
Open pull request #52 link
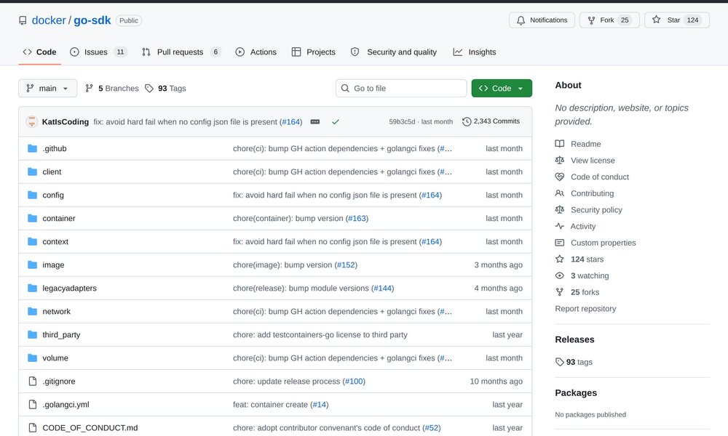click(x=432, y=428)
